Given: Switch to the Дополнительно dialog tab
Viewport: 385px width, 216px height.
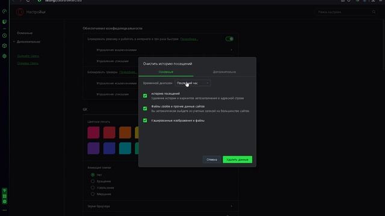Looking at the screenshot, I should coord(224,72).
